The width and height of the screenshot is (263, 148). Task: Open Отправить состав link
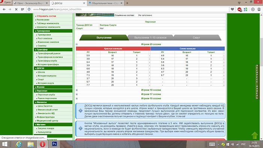pos(46,16)
